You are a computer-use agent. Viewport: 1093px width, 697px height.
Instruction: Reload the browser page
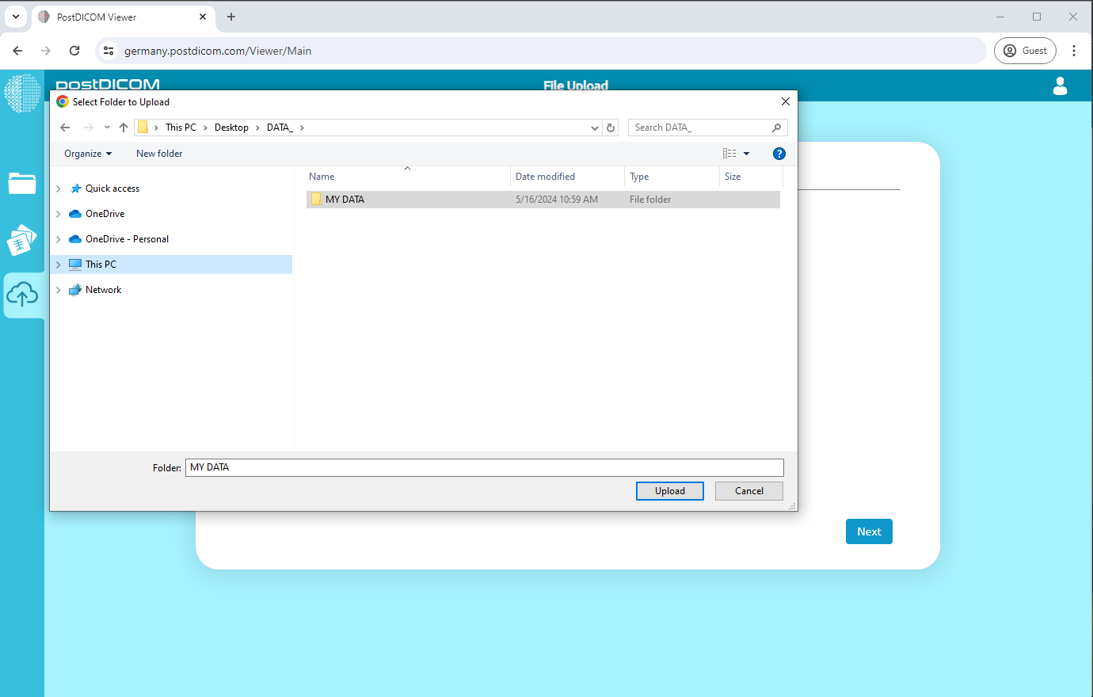pyautogui.click(x=74, y=51)
